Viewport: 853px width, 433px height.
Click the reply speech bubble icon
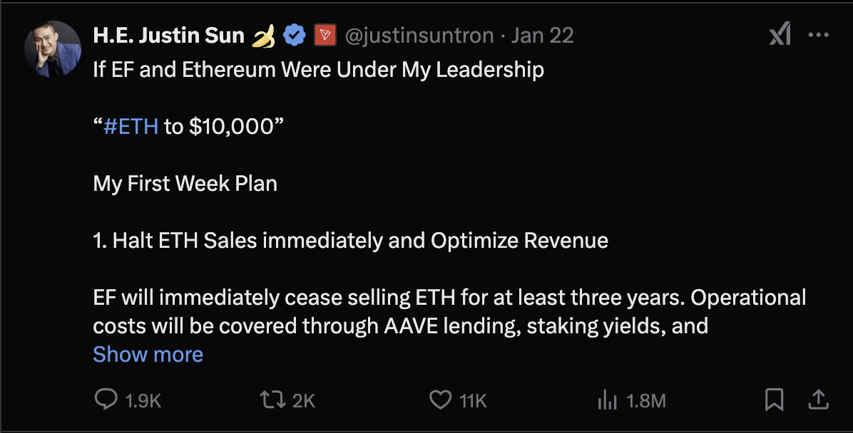point(106,400)
